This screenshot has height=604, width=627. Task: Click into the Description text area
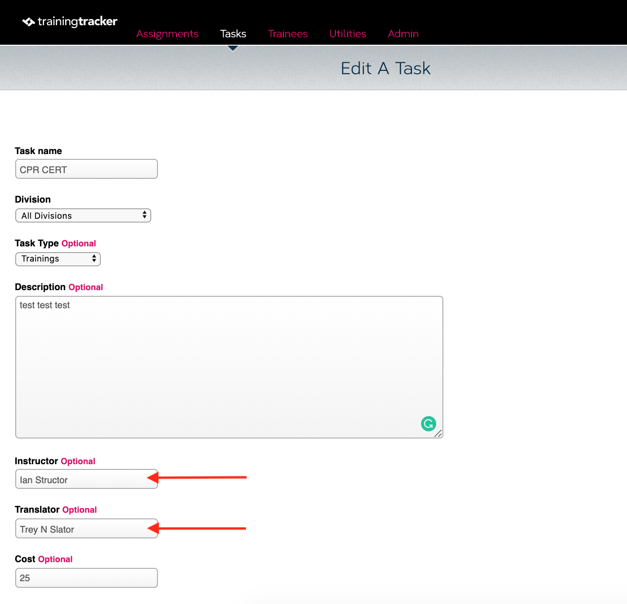229,367
